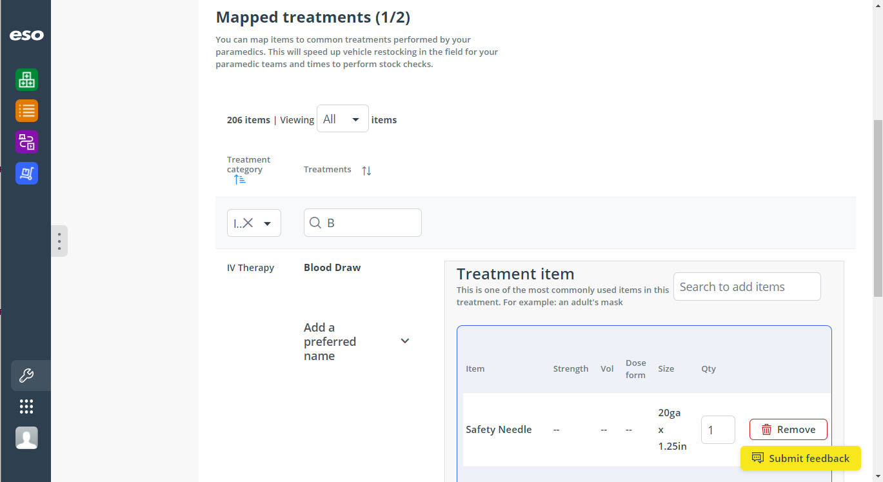Open the wrench settings icon
Viewport: 883px width, 482px height.
[x=26, y=376]
